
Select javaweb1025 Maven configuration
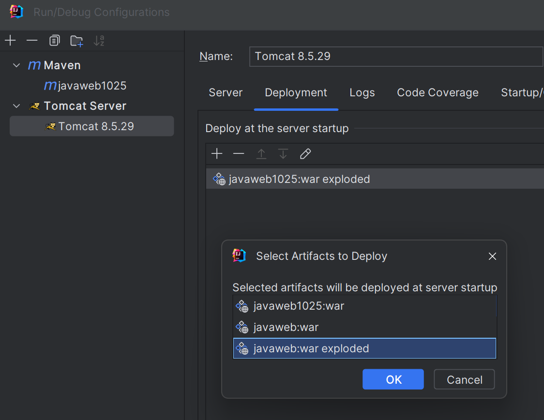coord(92,86)
